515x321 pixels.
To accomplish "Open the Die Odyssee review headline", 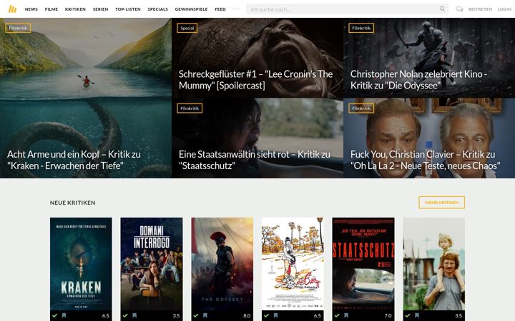I will click(x=418, y=80).
